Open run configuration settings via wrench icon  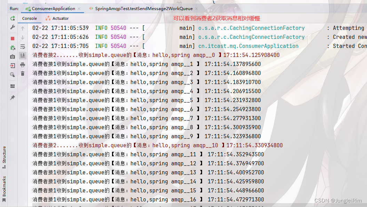pos(12,27)
